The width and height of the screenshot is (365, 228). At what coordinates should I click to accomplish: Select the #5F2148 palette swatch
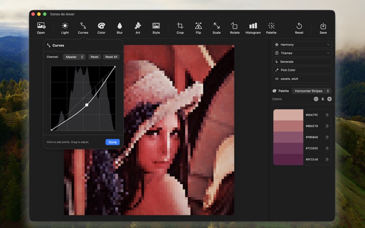click(288, 160)
